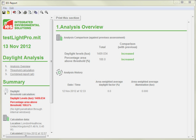
Task: Click the Zoom out magnifier icon
Action: pos(42,12)
